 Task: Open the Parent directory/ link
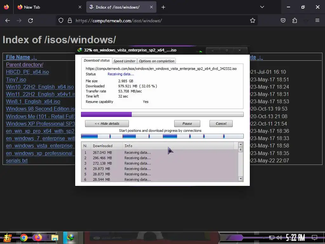tap(24, 65)
